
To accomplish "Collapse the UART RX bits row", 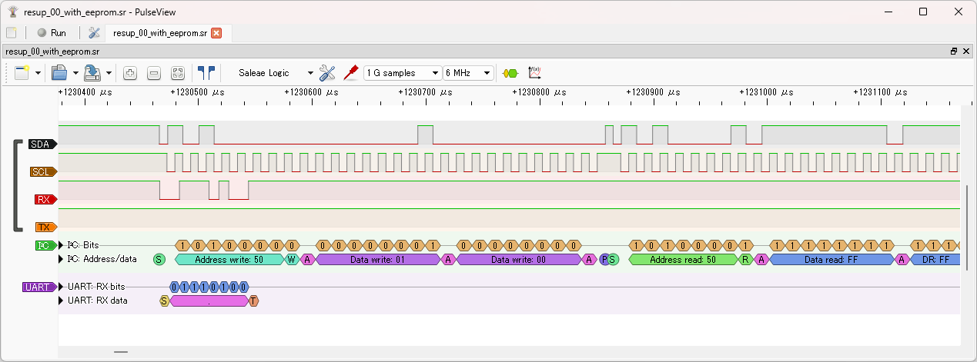I will [62, 287].
